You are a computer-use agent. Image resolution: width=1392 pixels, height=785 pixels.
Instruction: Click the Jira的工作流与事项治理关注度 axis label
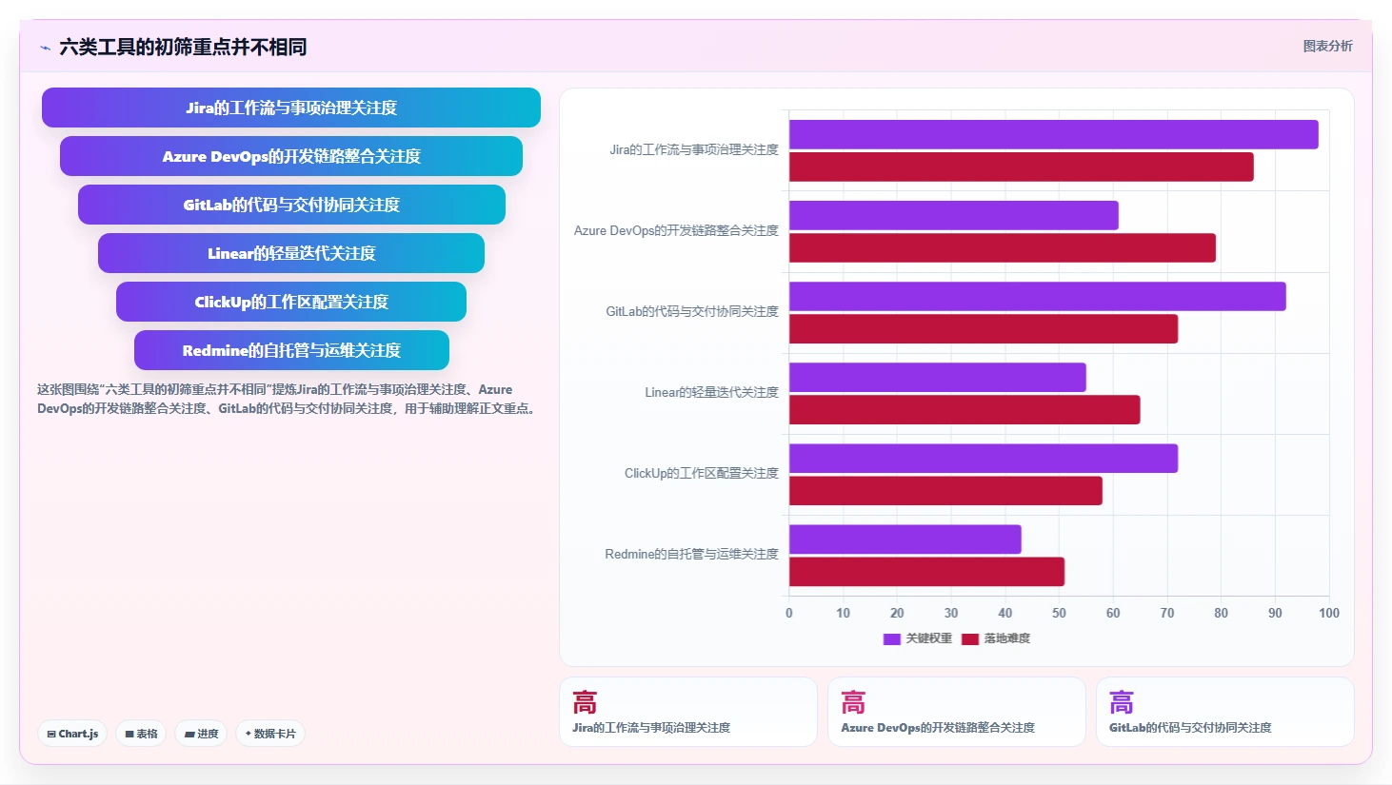(x=694, y=149)
